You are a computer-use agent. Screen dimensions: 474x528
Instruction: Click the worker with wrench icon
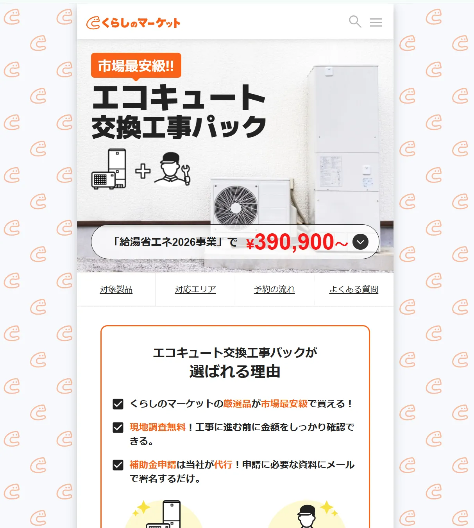[x=172, y=168]
